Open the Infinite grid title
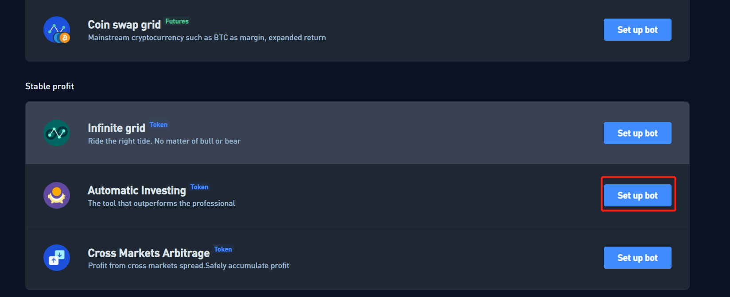Viewport: 730px width, 297px height. (116, 128)
